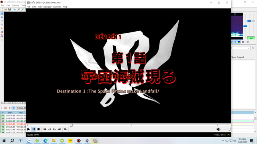The height and width of the screenshot is (144, 257).
Task: Click the red icon in the Aegisub audio toolbar
Action: coord(243,42)
